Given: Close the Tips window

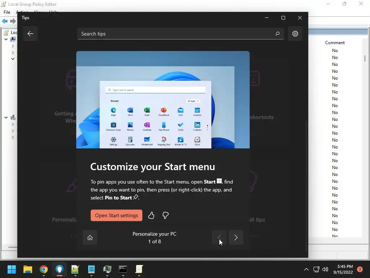Looking at the screenshot, I should pyautogui.click(x=300, y=18).
